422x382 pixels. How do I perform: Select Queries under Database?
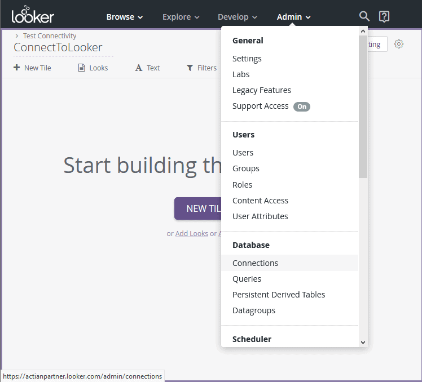tap(289, 279)
